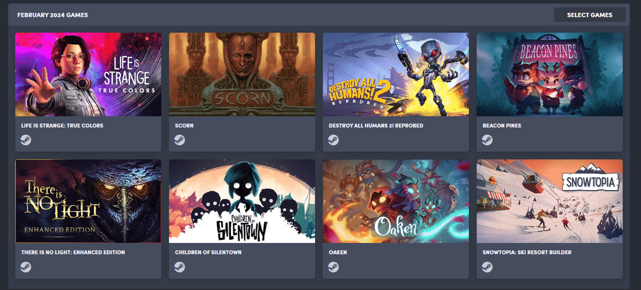The image size is (641, 290).
Task: Click the Steam icon under Beacon Pines
Action: click(487, 140)
